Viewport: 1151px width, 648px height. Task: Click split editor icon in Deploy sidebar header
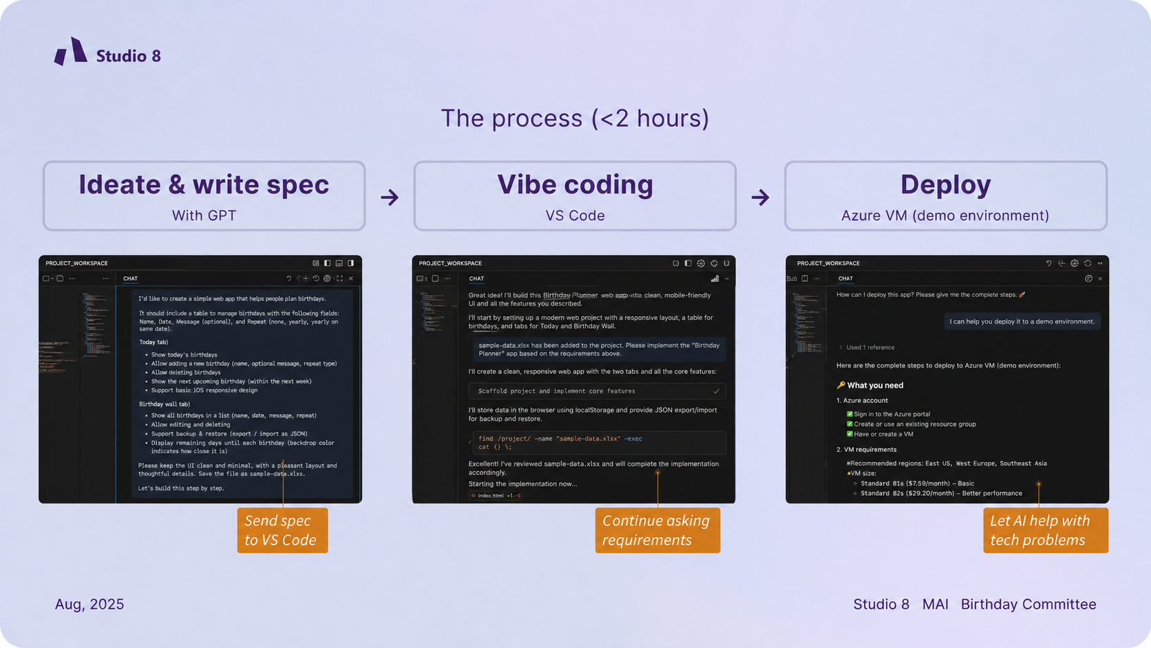point(805,278)
